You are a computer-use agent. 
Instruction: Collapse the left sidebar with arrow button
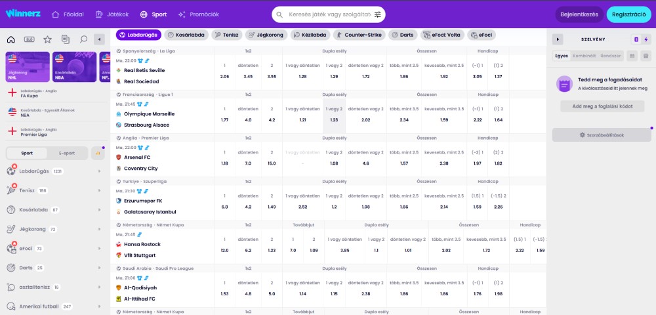pyautogui.click(x=99, y=40)
